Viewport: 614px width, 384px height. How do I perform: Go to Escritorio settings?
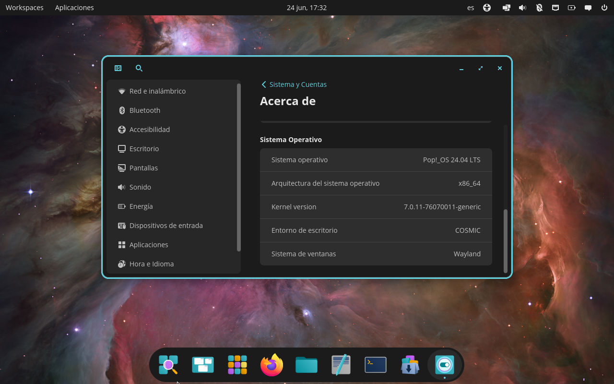[173, 149]
